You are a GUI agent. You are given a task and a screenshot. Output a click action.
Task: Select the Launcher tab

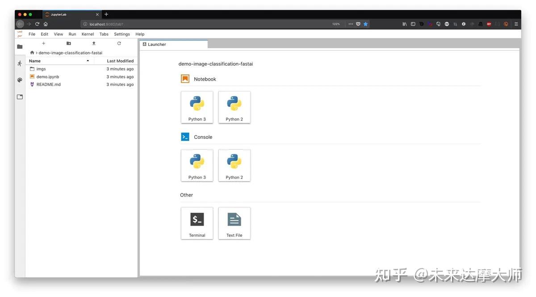click(x=157, y=44)
